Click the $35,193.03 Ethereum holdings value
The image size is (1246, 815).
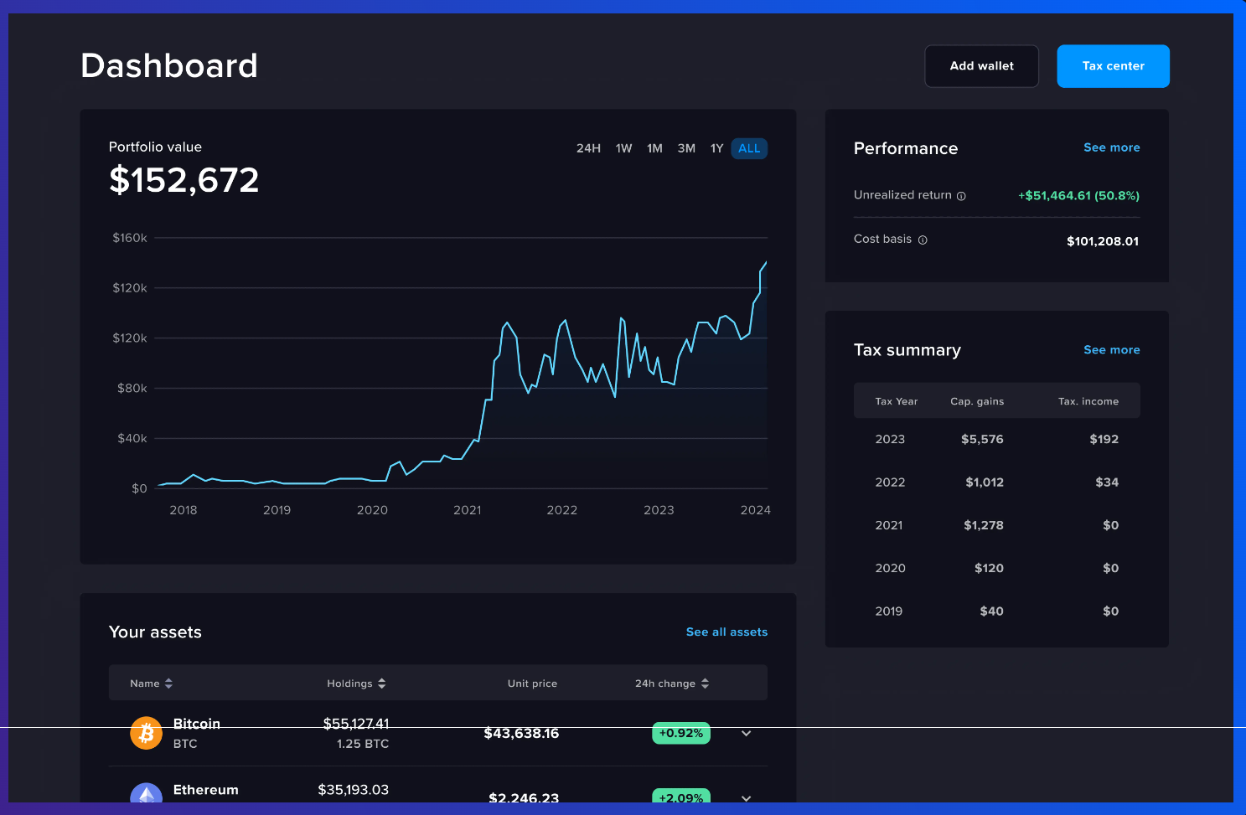tap(354, 790)
